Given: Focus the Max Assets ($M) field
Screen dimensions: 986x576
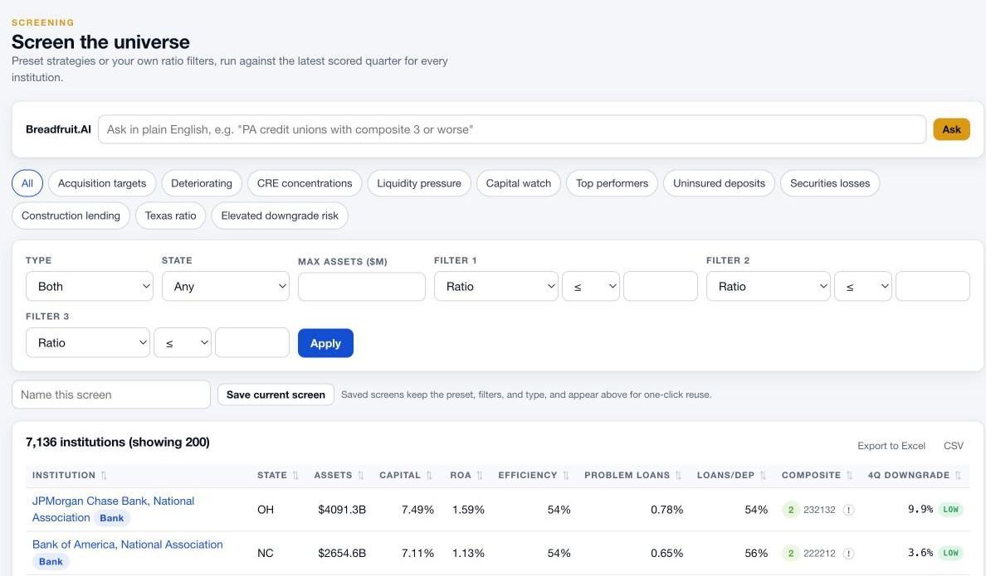Looking at the screenshot, I should [362, 287].
